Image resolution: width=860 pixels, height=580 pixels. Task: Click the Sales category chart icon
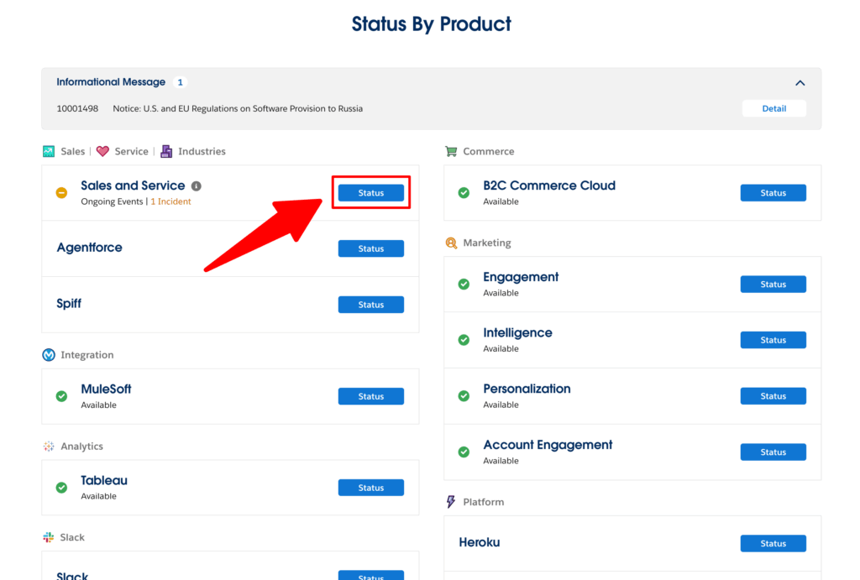coord(49,151)
